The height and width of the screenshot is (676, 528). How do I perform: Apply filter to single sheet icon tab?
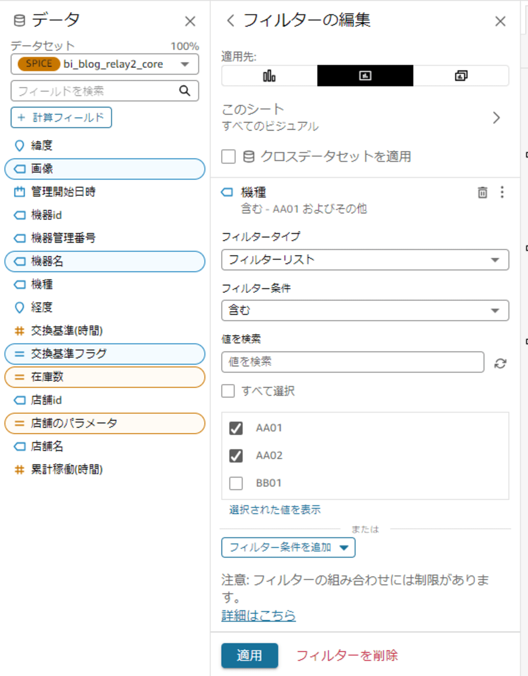365,76
